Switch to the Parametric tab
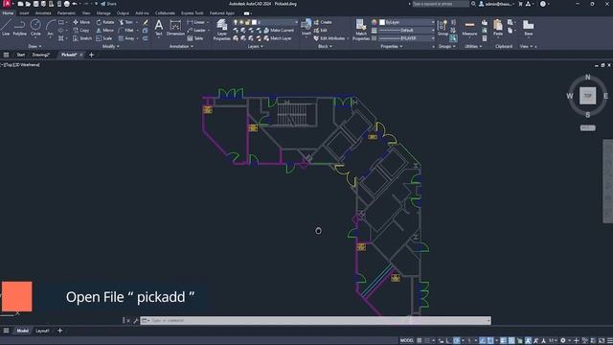This screenshot has height=345, width=613. tap(66, 13)
